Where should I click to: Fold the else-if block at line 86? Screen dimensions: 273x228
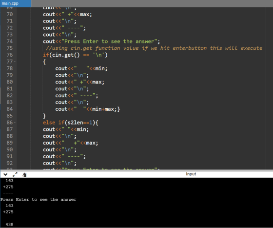coord(15,123)
